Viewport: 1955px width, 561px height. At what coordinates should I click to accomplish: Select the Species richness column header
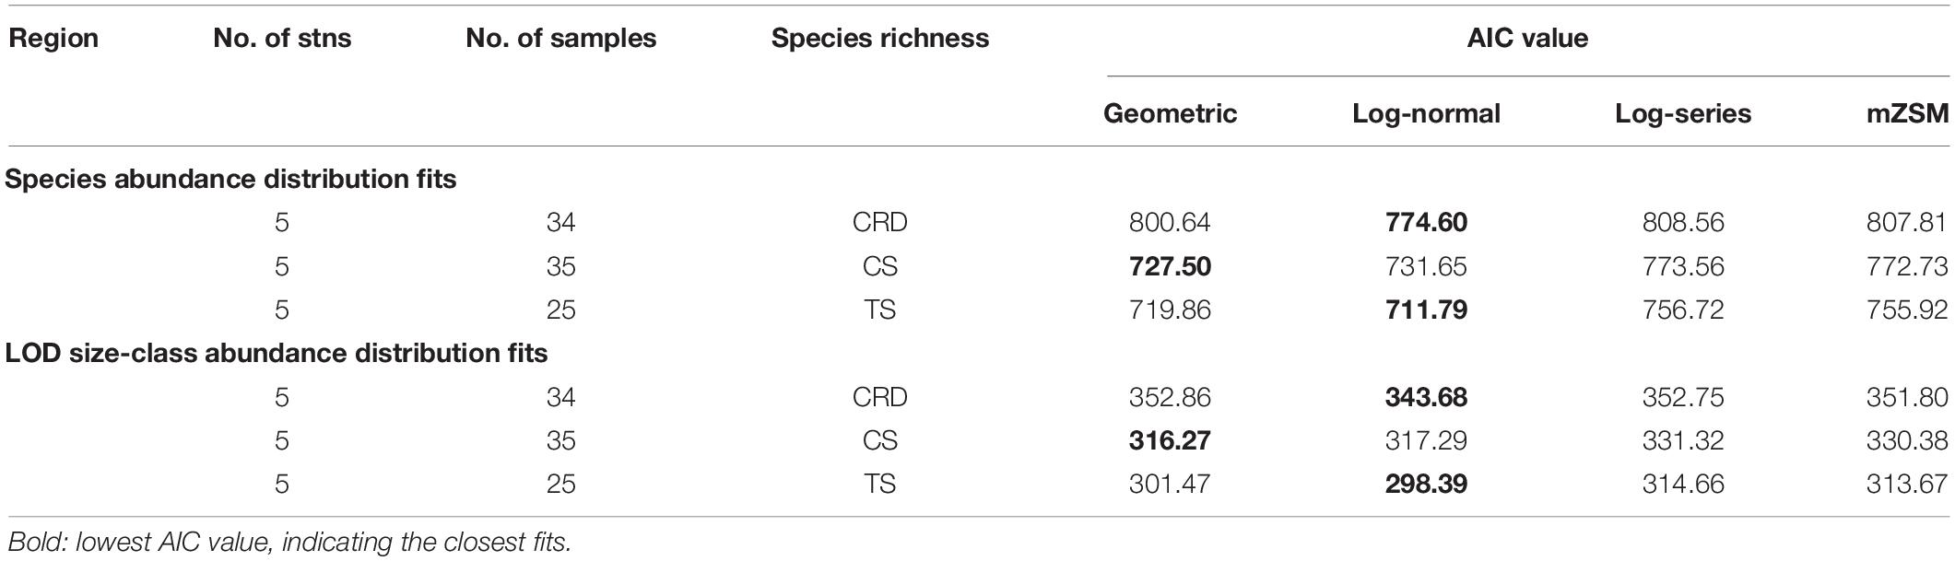point(880,39)
